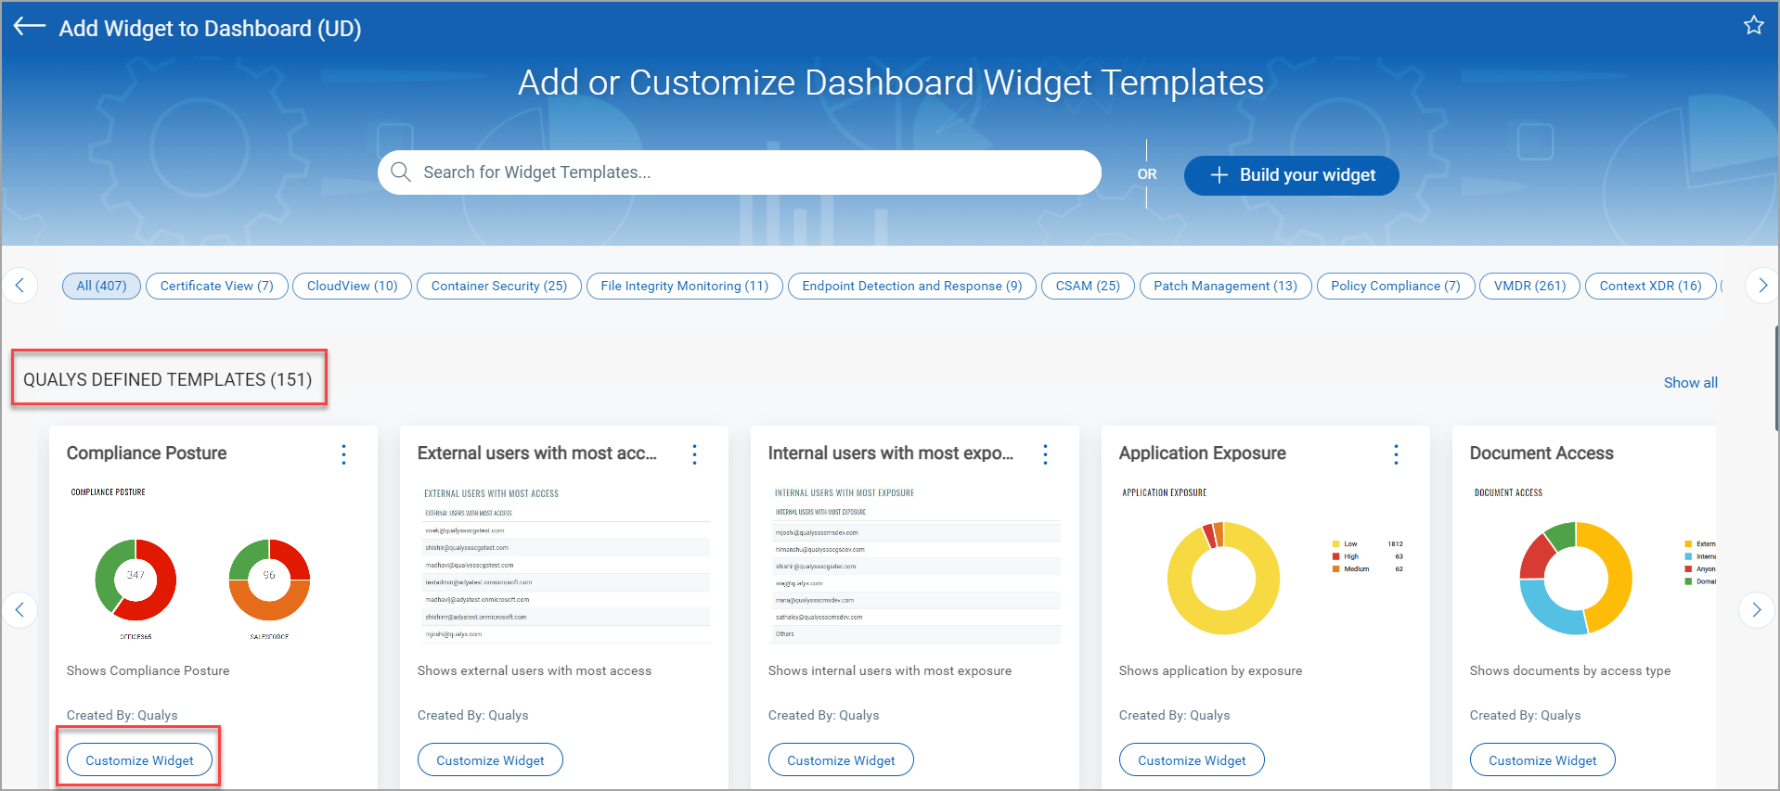Click Application Exposure yellow donut chart
Image resolution: width=1780 pixels, height=791 pixels.
(1223, 579)
